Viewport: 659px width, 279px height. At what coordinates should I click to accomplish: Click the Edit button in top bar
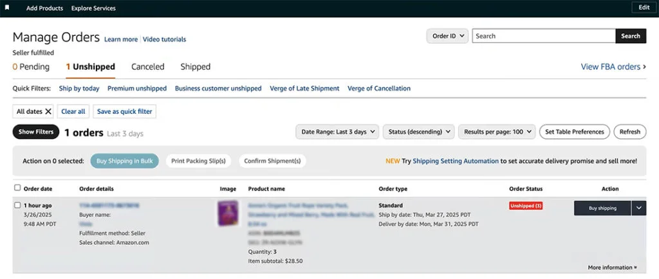pyautogui.click(x=644, y=8)
